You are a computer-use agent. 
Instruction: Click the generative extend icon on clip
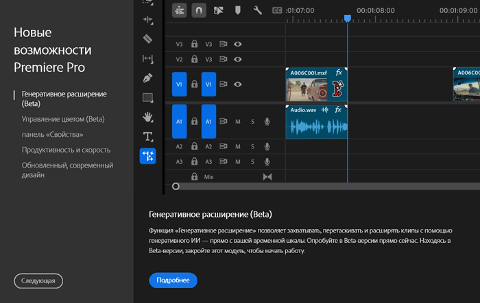click(x=338, y=88)
